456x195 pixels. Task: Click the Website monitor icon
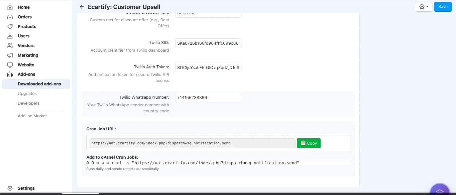[x=10, y=65]
